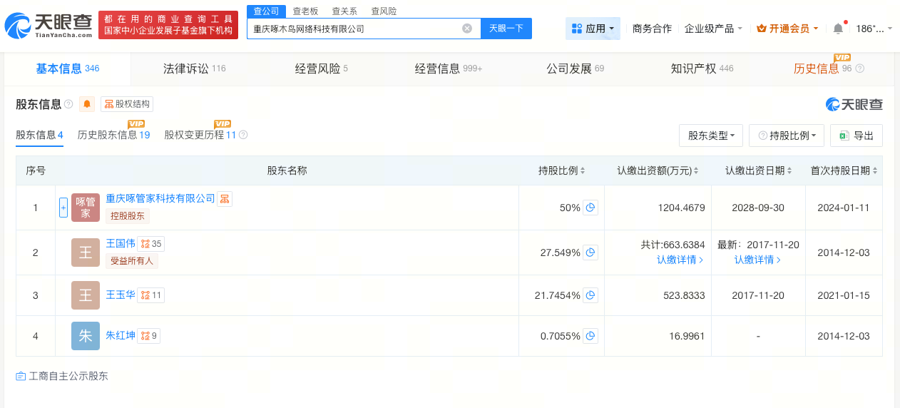Expand row for 重庆啄管家科技有限公司

click(x=63, y=208)
